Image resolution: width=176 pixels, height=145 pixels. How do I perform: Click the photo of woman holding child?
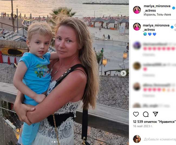coord(64,72)
